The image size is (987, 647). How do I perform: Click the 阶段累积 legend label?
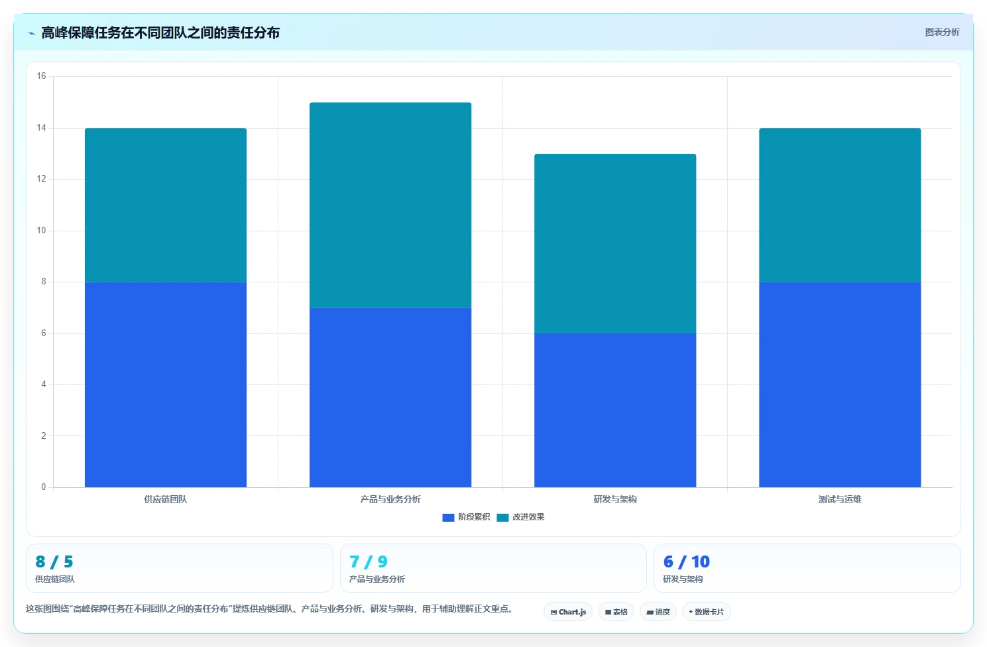pos(474,517)
